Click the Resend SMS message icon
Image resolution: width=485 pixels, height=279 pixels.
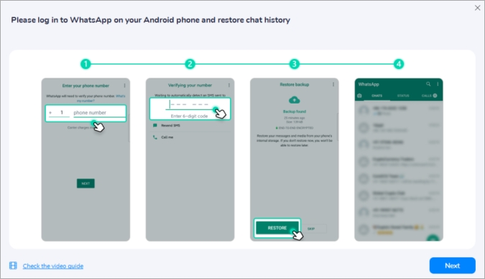pyautogui.click(x=155, y=125)
